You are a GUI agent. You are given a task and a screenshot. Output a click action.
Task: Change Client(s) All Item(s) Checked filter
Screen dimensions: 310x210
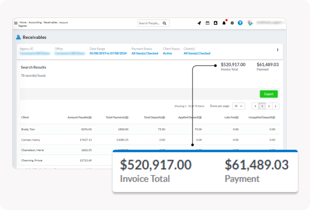pyautogui.click(x=197, y=53)
